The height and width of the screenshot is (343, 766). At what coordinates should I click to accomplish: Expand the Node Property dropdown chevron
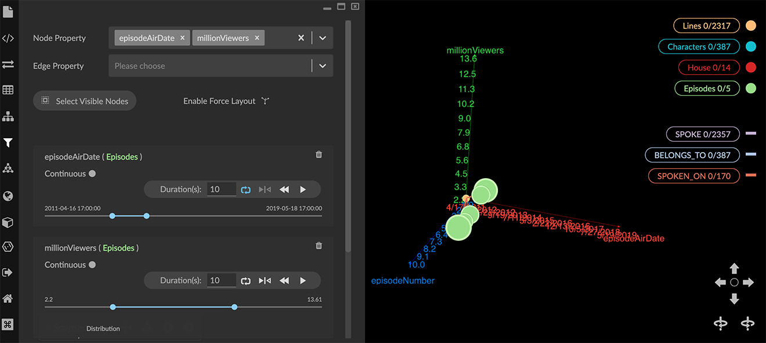322,37
